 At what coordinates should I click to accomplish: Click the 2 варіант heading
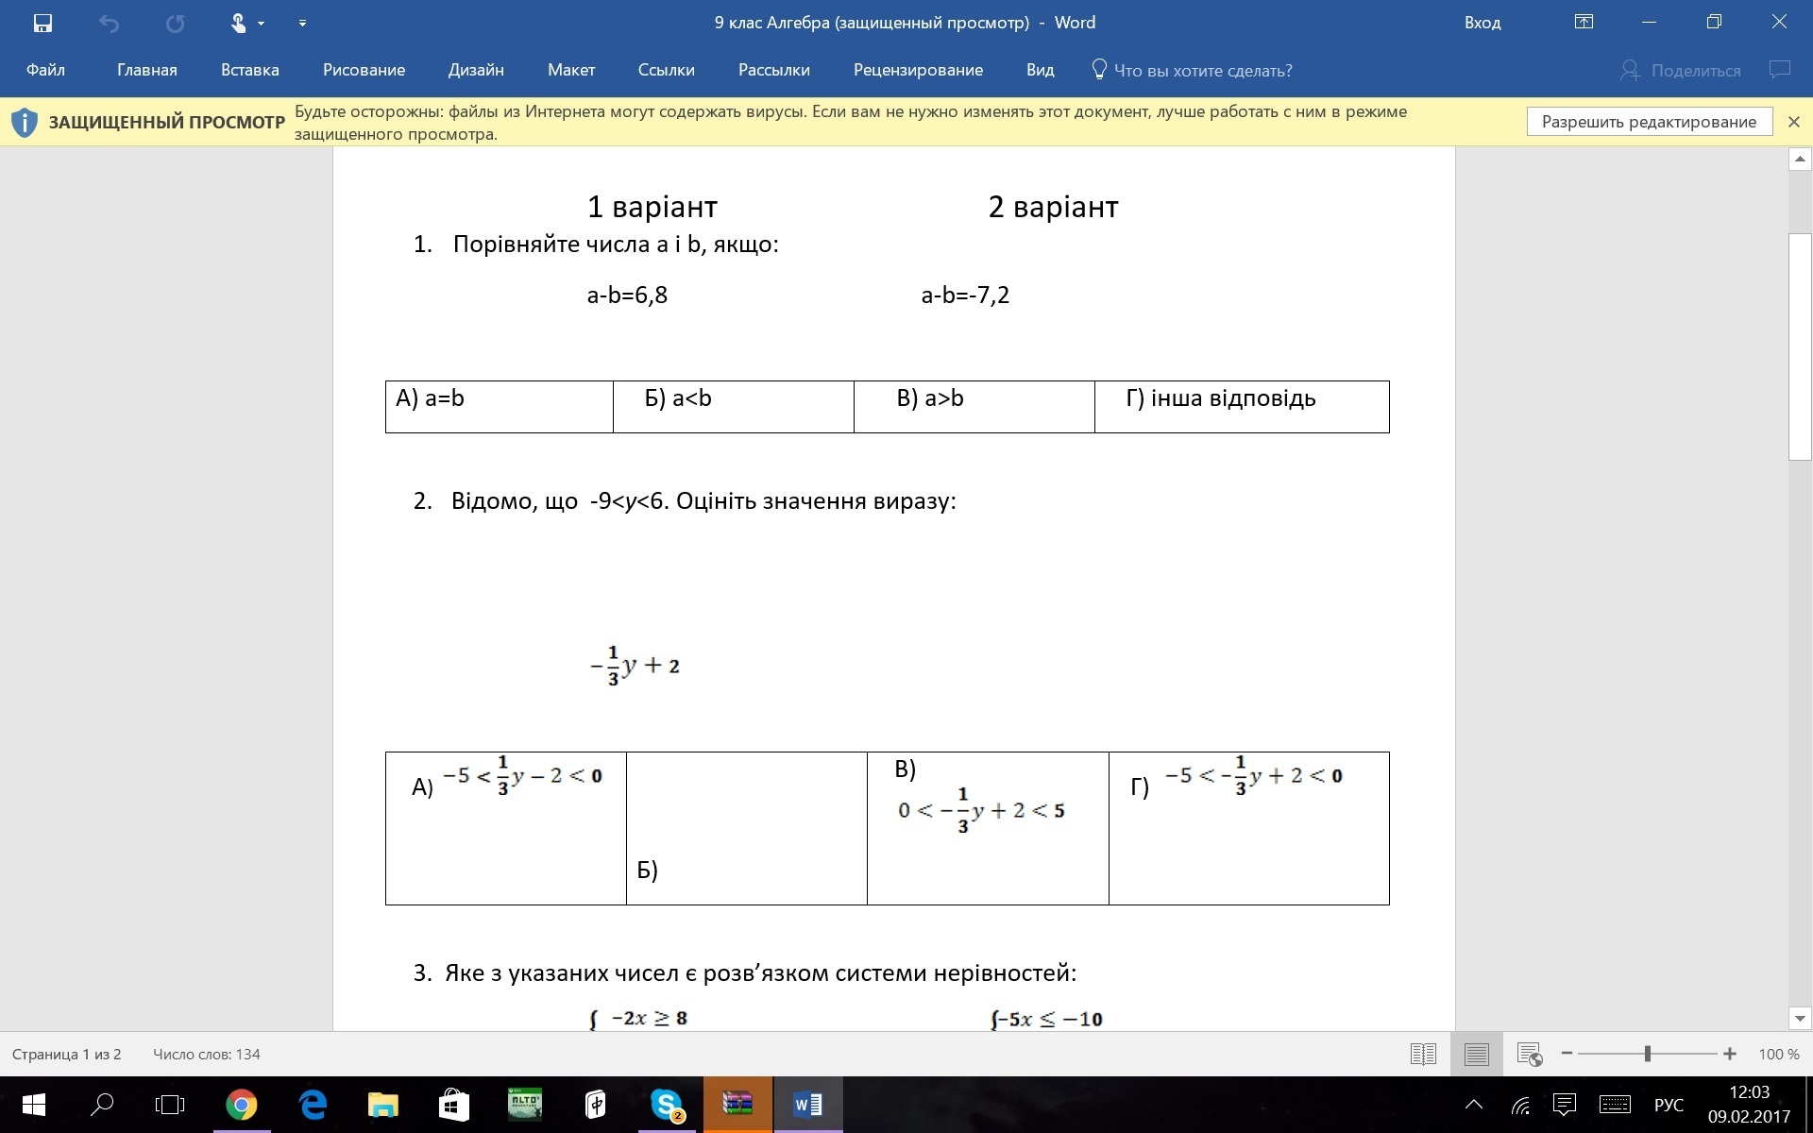(1053, 206)
